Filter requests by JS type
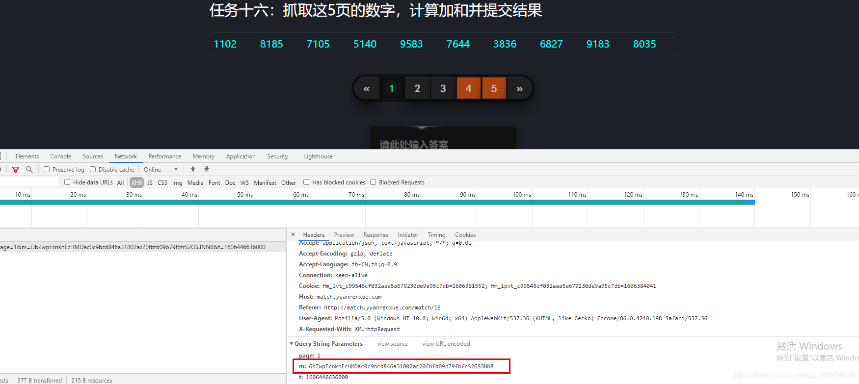The image size is (859, 384). tap(150, 182)
